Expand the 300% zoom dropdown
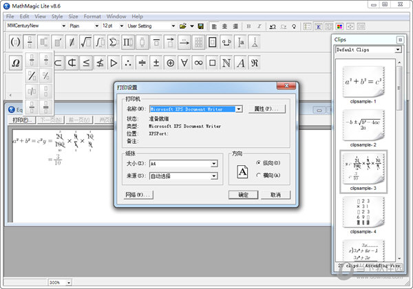Screen dimensions: 413x289 pyautogui.click(x=69, y=282)
